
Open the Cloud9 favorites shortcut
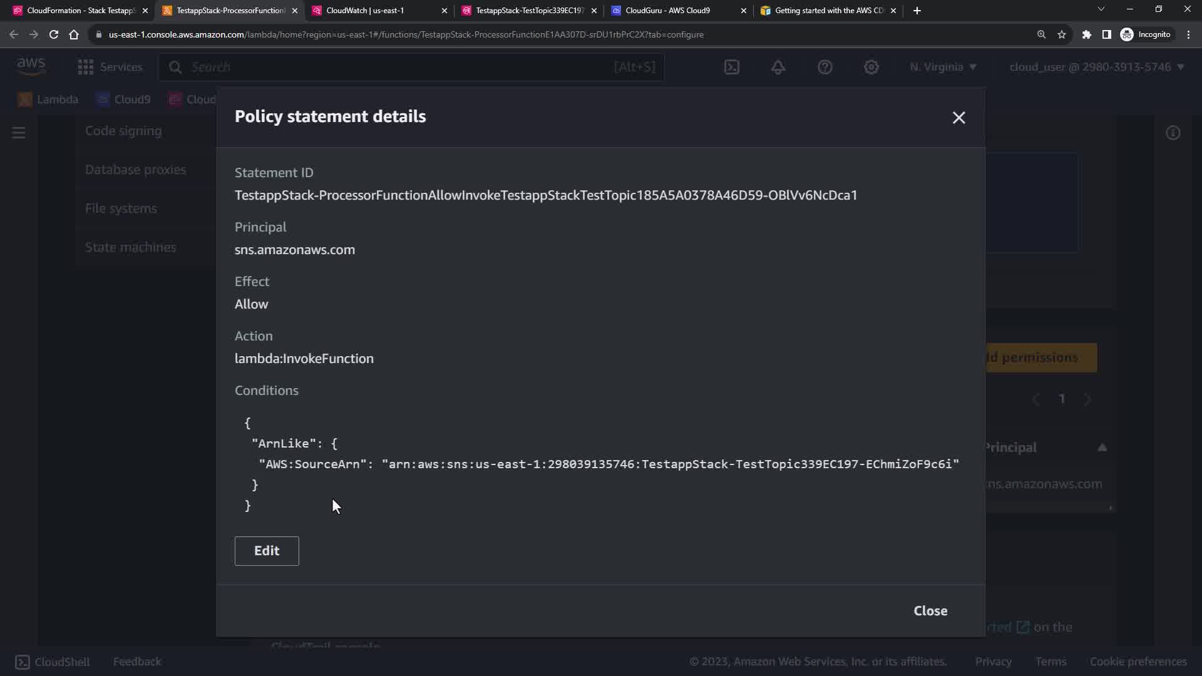click(124, 100)
